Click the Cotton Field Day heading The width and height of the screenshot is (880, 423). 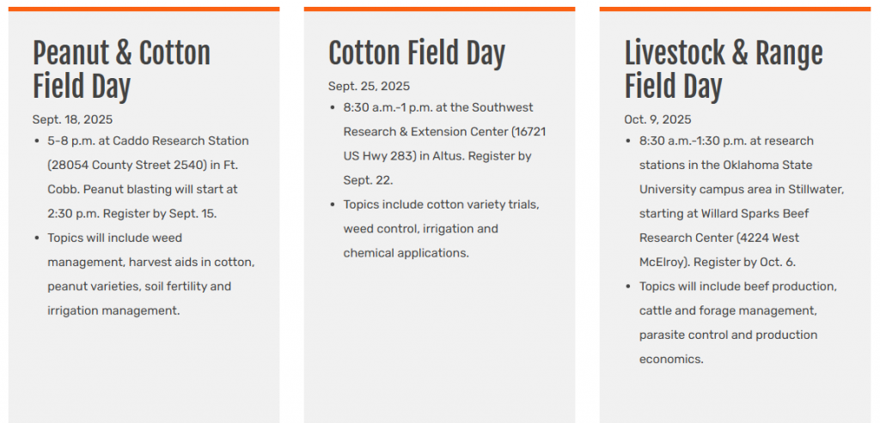(417, 53)
